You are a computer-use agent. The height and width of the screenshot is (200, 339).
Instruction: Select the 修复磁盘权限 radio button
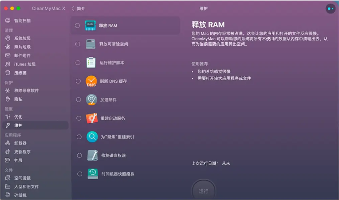pyautogui.click(x=79, y=155)
